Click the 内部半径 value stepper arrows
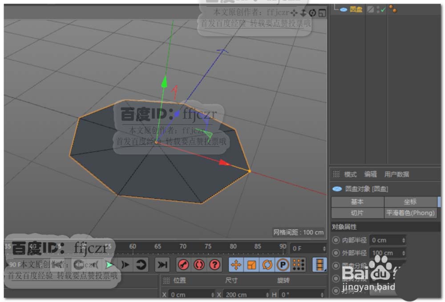 coord(404,240)
